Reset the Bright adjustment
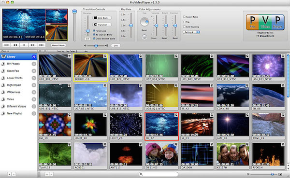The image size is (290, 178). [x=164, y=38]
